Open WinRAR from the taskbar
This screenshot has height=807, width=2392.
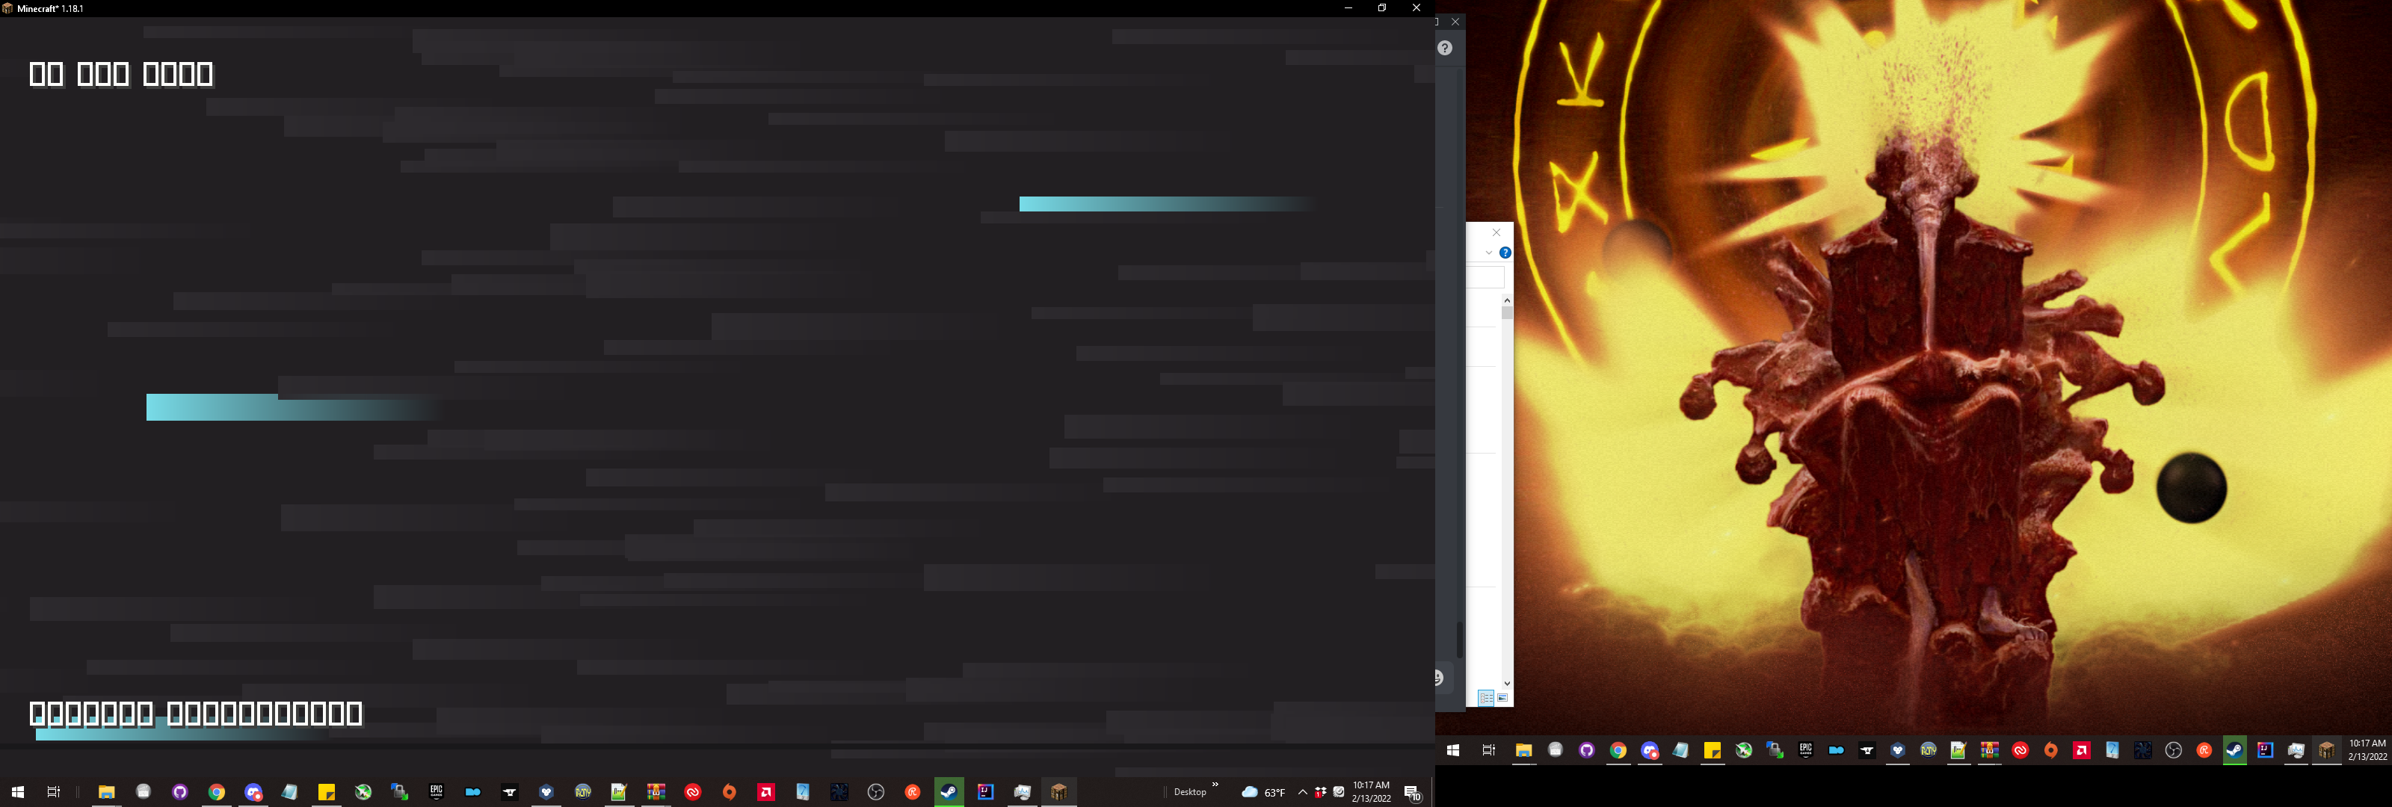(658, 792)
